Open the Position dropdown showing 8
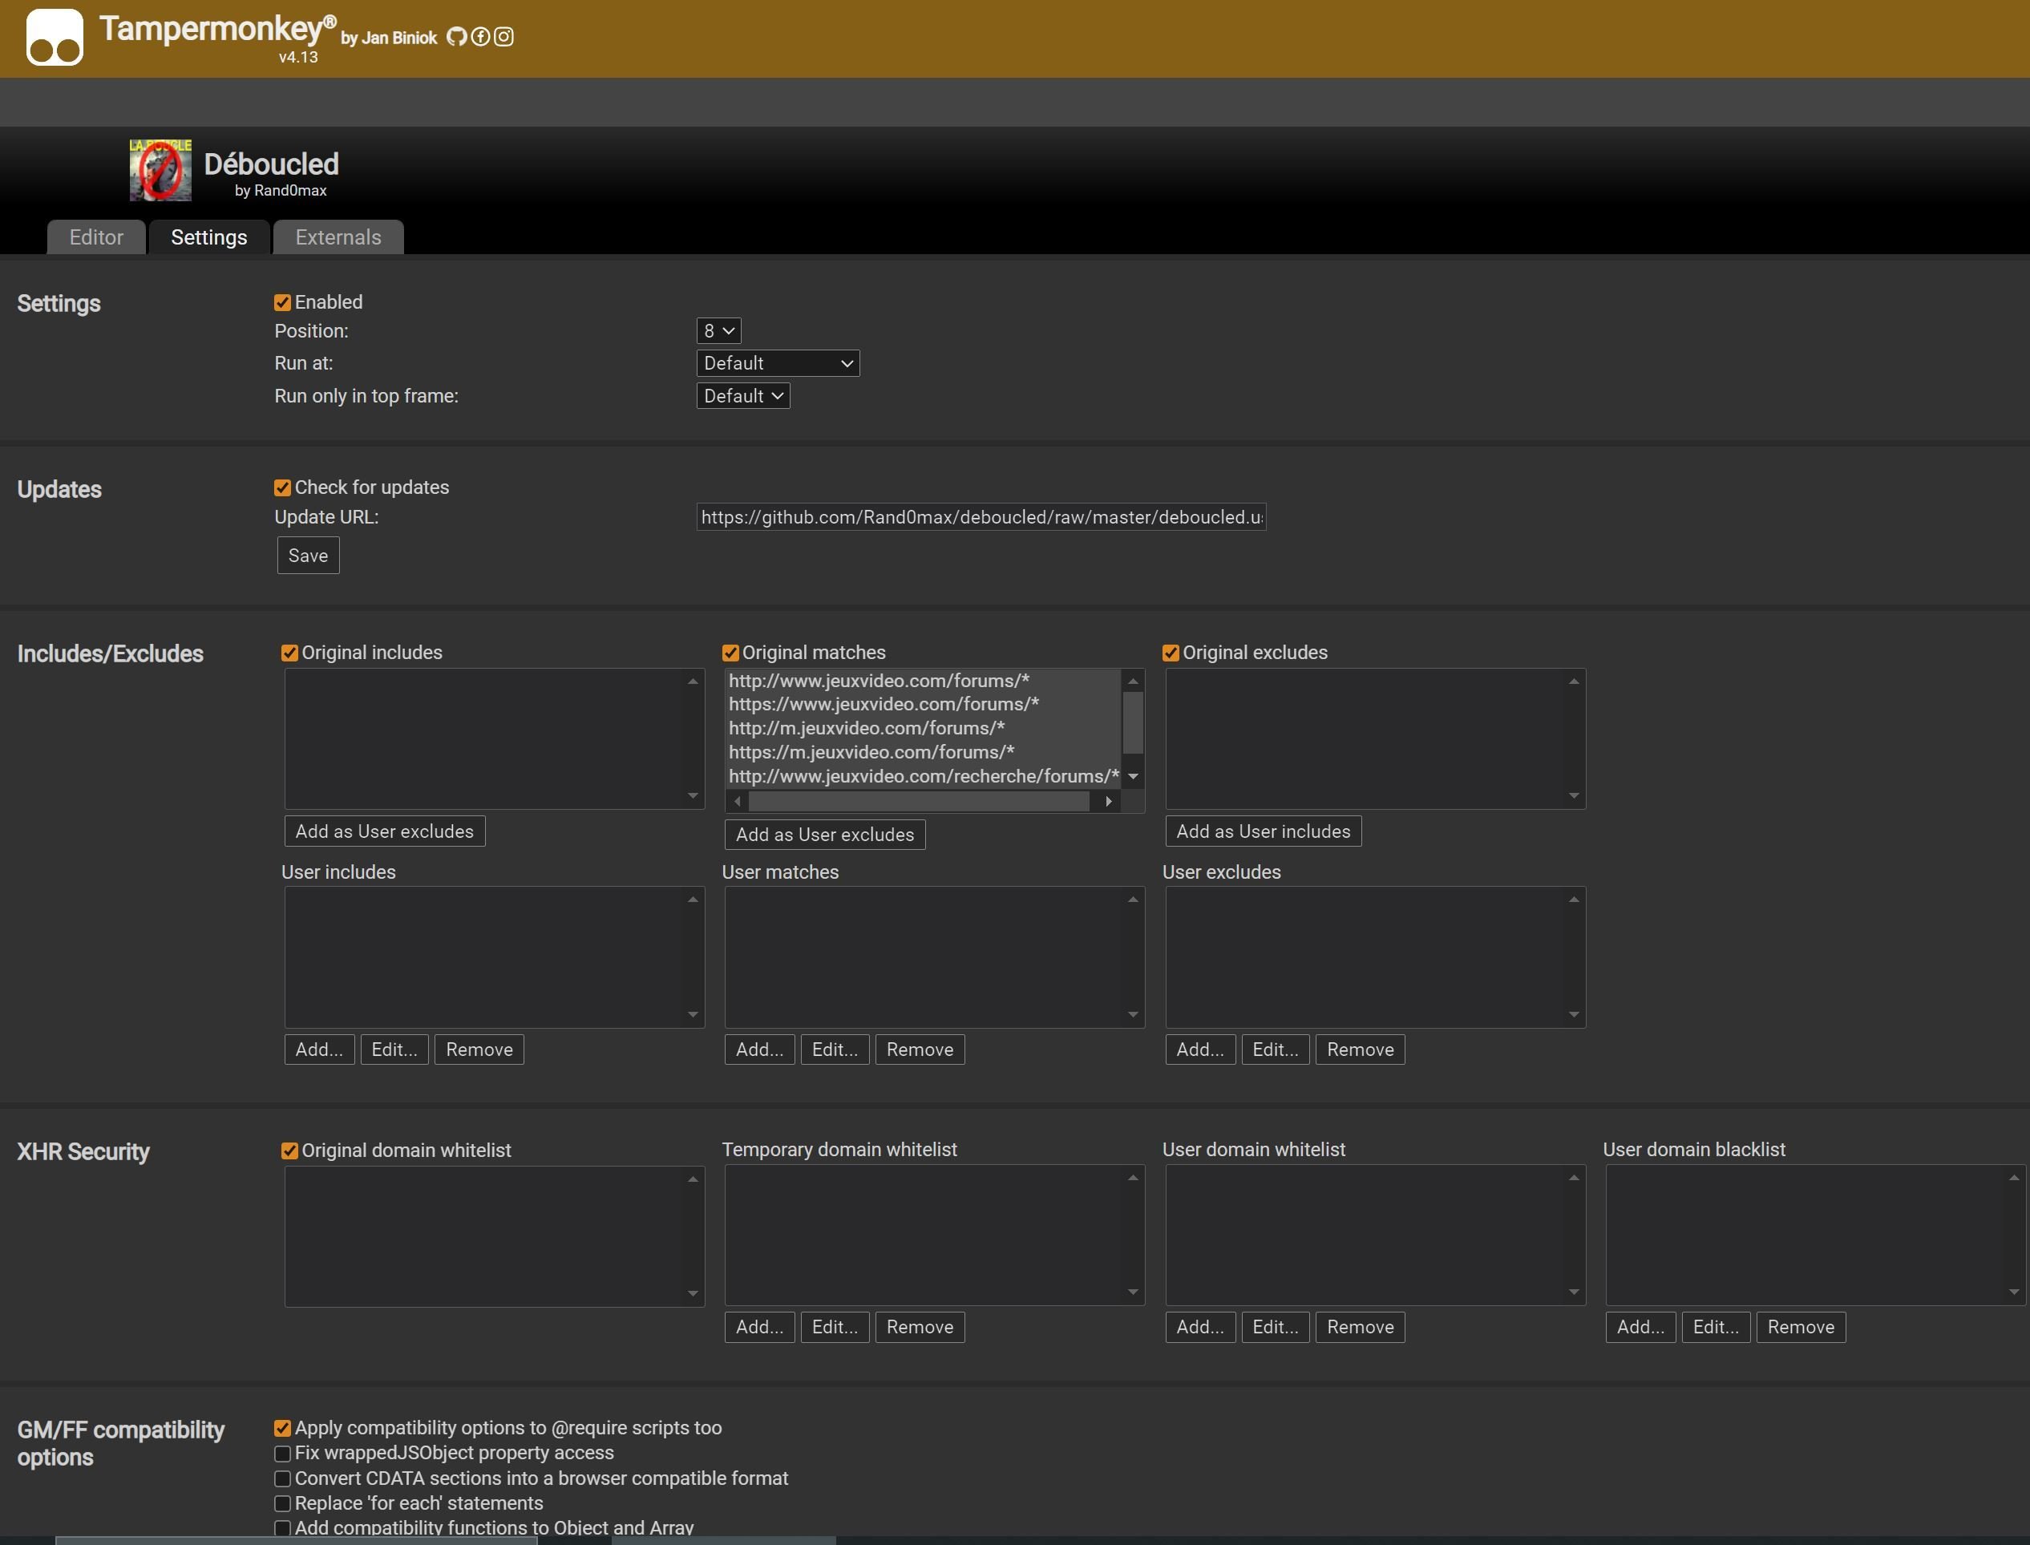2030x1545 pixels. coord(718,331)
